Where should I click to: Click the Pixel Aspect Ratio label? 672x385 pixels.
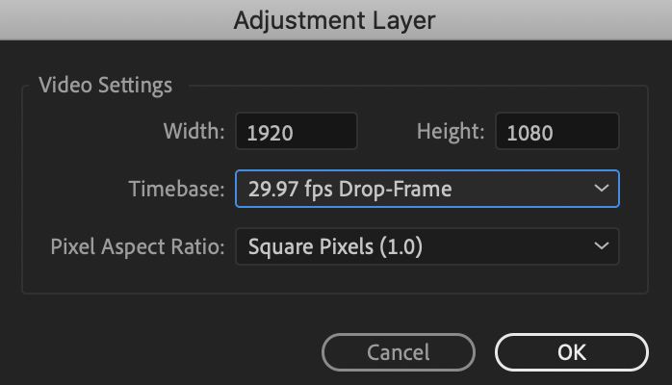(x=137, y=246)
